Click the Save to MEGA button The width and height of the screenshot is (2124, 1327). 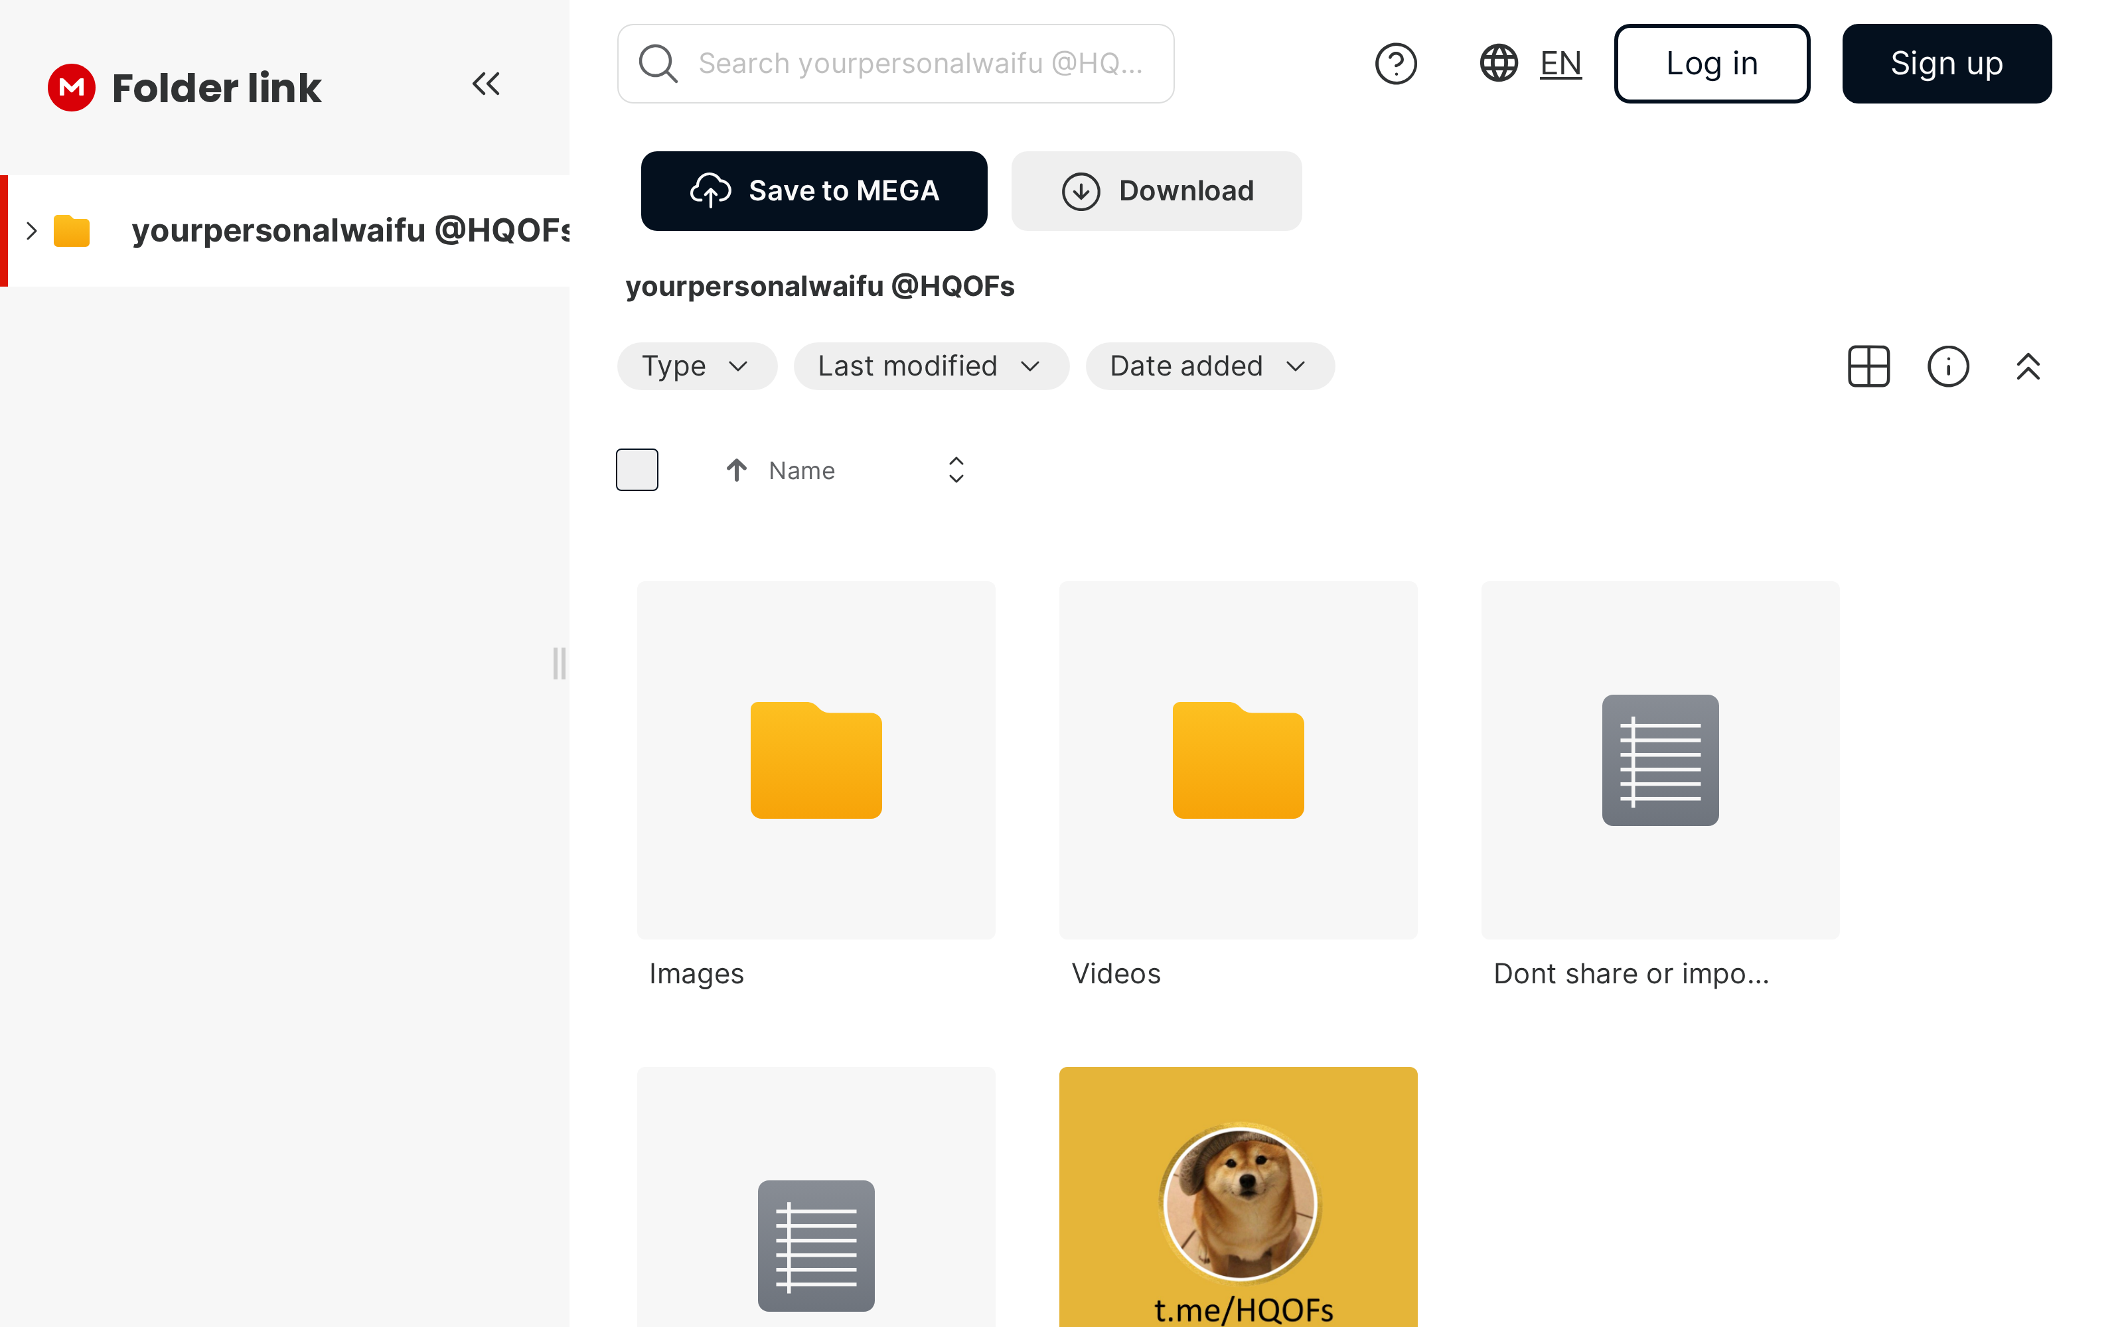pyautogui.click(x=814, y=191)
